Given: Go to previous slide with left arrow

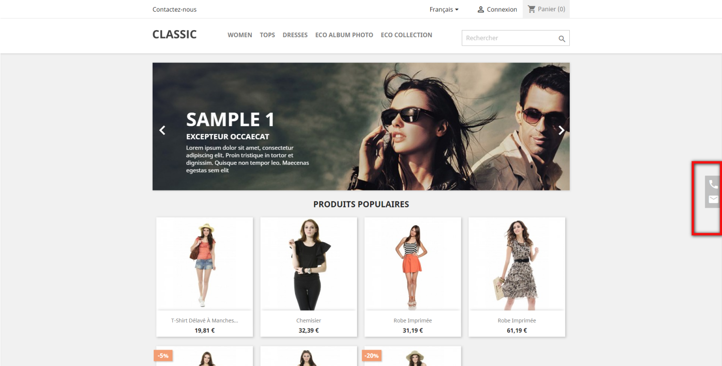Looking at the screenshot, I should pyautogui.click(x=163, y=130).
